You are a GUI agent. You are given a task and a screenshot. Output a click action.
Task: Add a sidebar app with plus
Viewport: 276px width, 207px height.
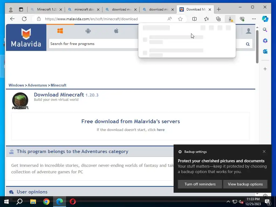tap(265, 69)
